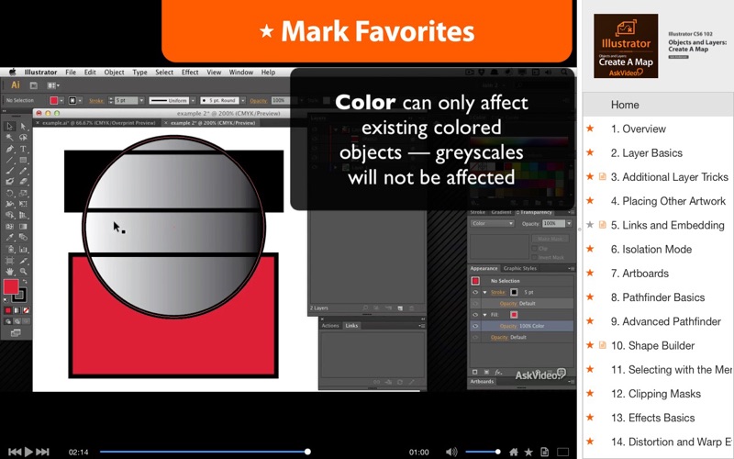Click the Swap Fill and Stroke arrow

point(26,282)
